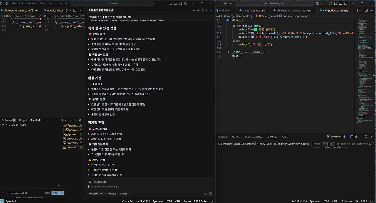The height and width of the screenshot is (203, 376).
Task: Attach an image in the chat input
Action: point(206,193)
